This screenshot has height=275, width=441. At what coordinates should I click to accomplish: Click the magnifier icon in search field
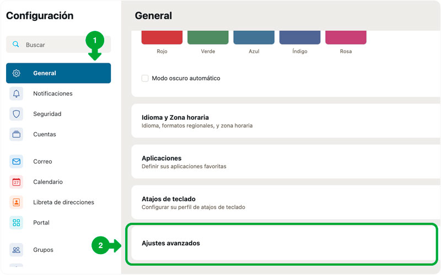[x=16, y=45]
